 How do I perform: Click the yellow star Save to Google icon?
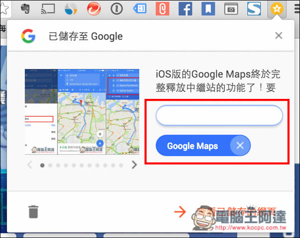277,9
